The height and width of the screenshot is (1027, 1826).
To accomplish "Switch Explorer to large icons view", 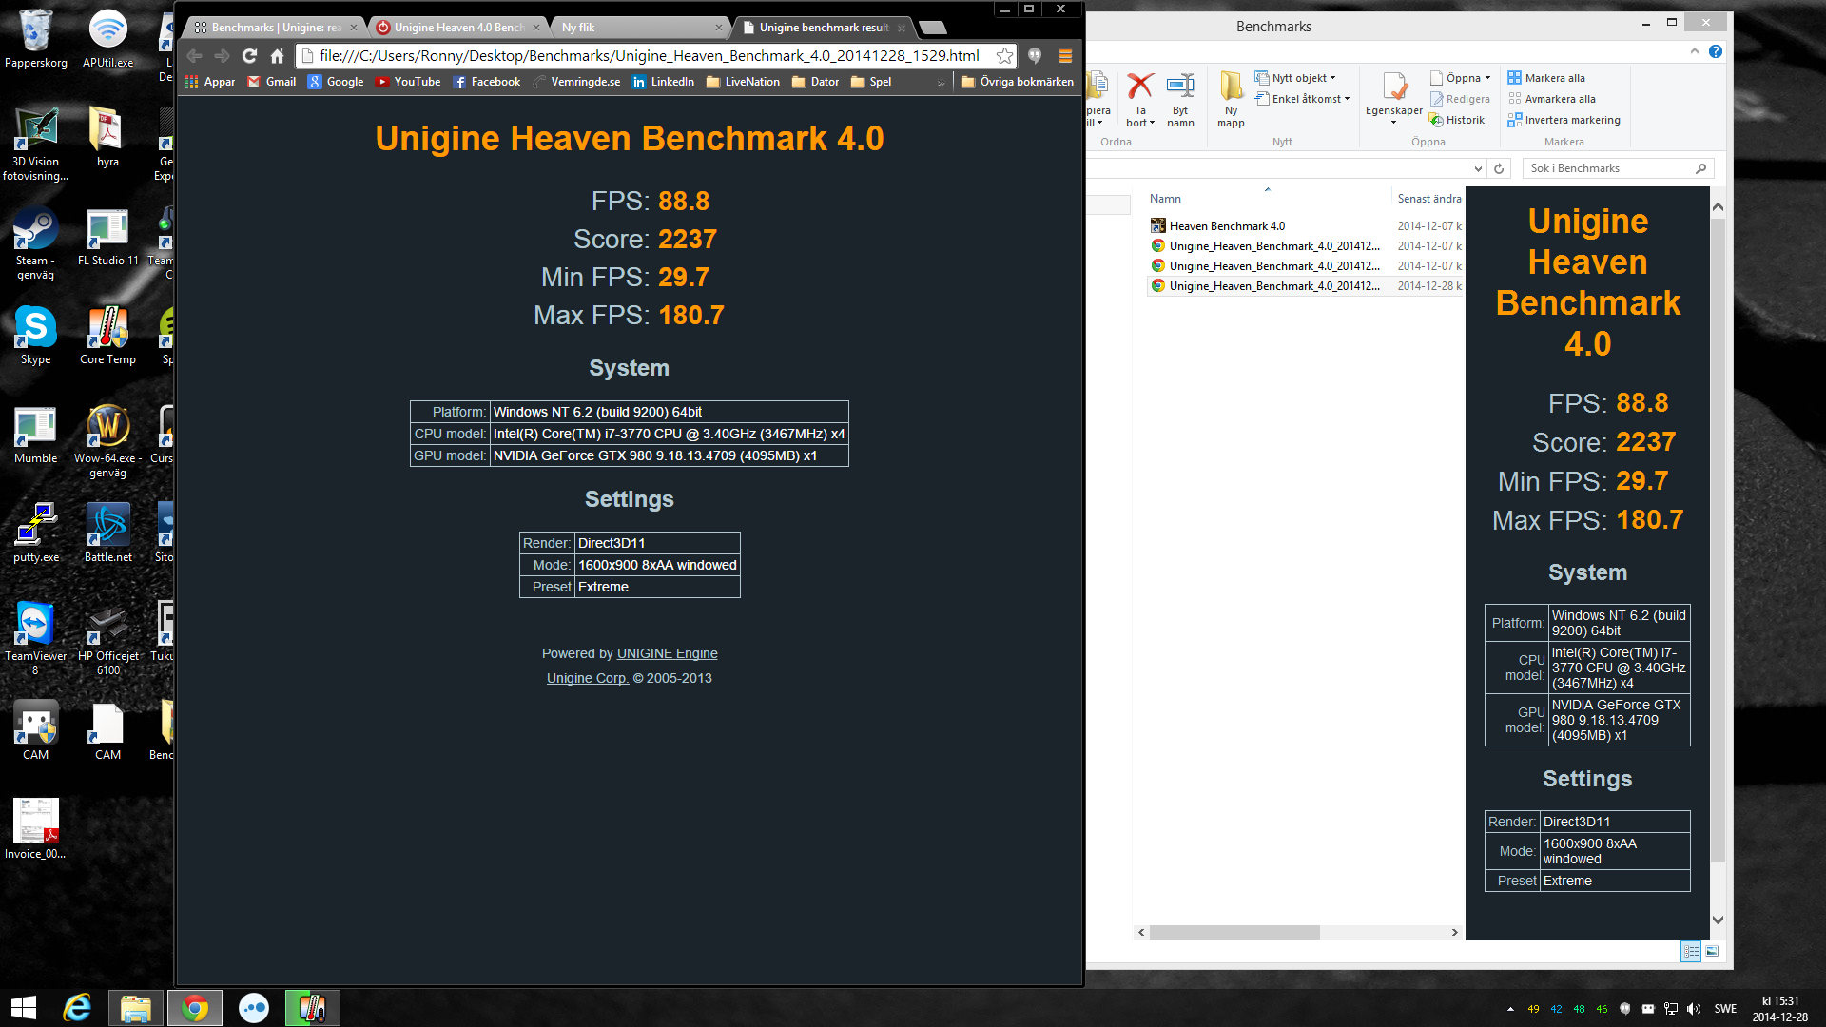I will pyautogui.click(x=1712, y=951).
